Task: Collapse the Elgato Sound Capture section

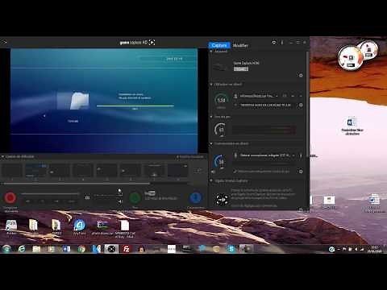Action: click(x=211, y=181)
